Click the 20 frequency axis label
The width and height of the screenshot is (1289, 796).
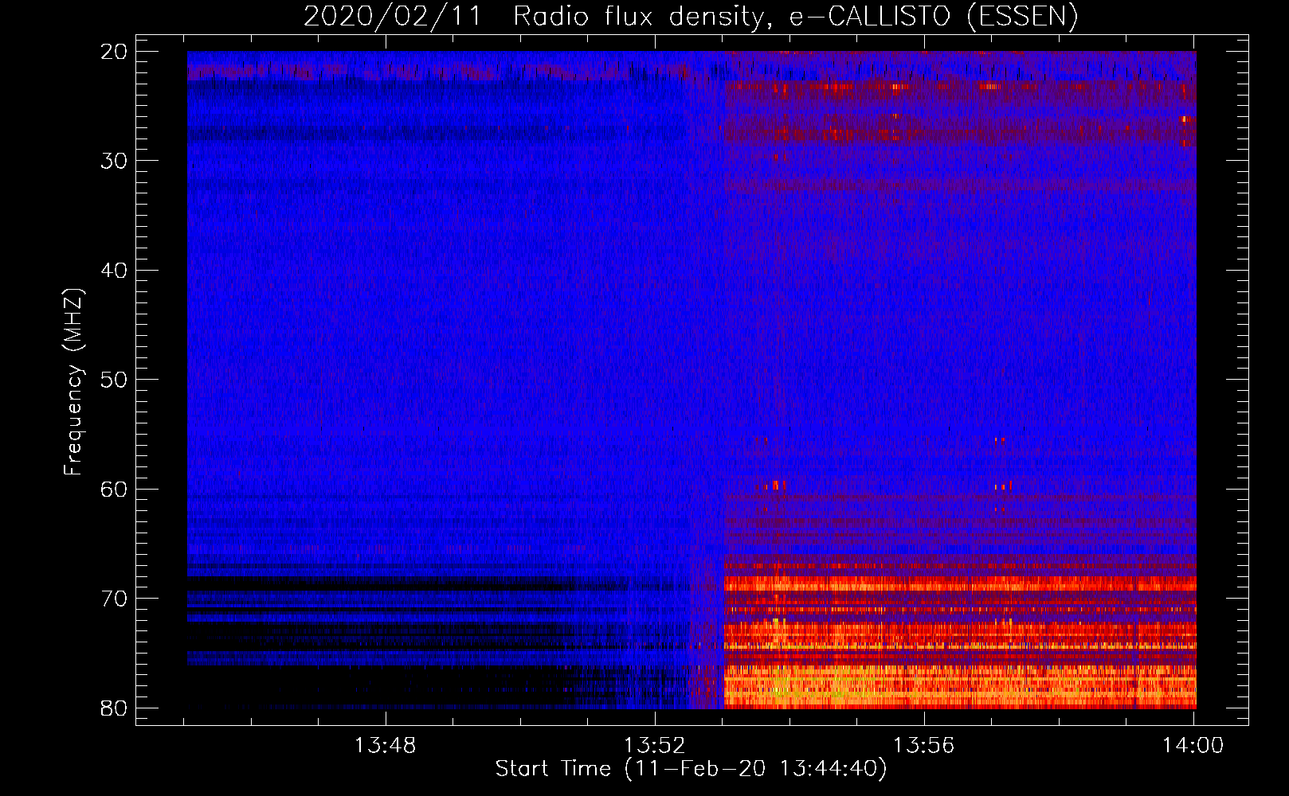point(114,52)
